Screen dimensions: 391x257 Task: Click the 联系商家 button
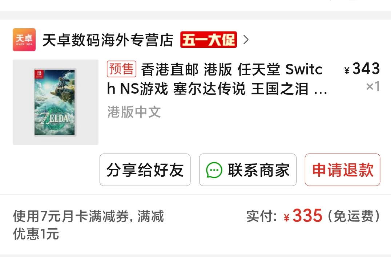248,170
